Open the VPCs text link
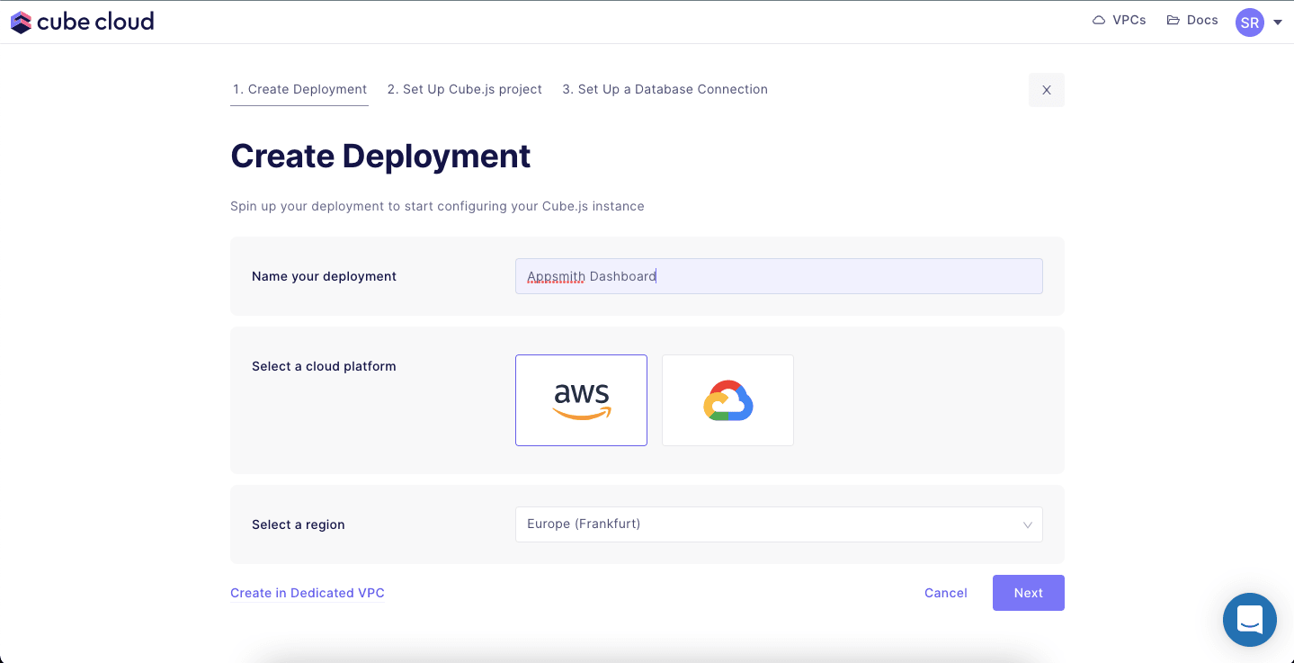The image size is (1294, 663). (x=1129, y=20)
